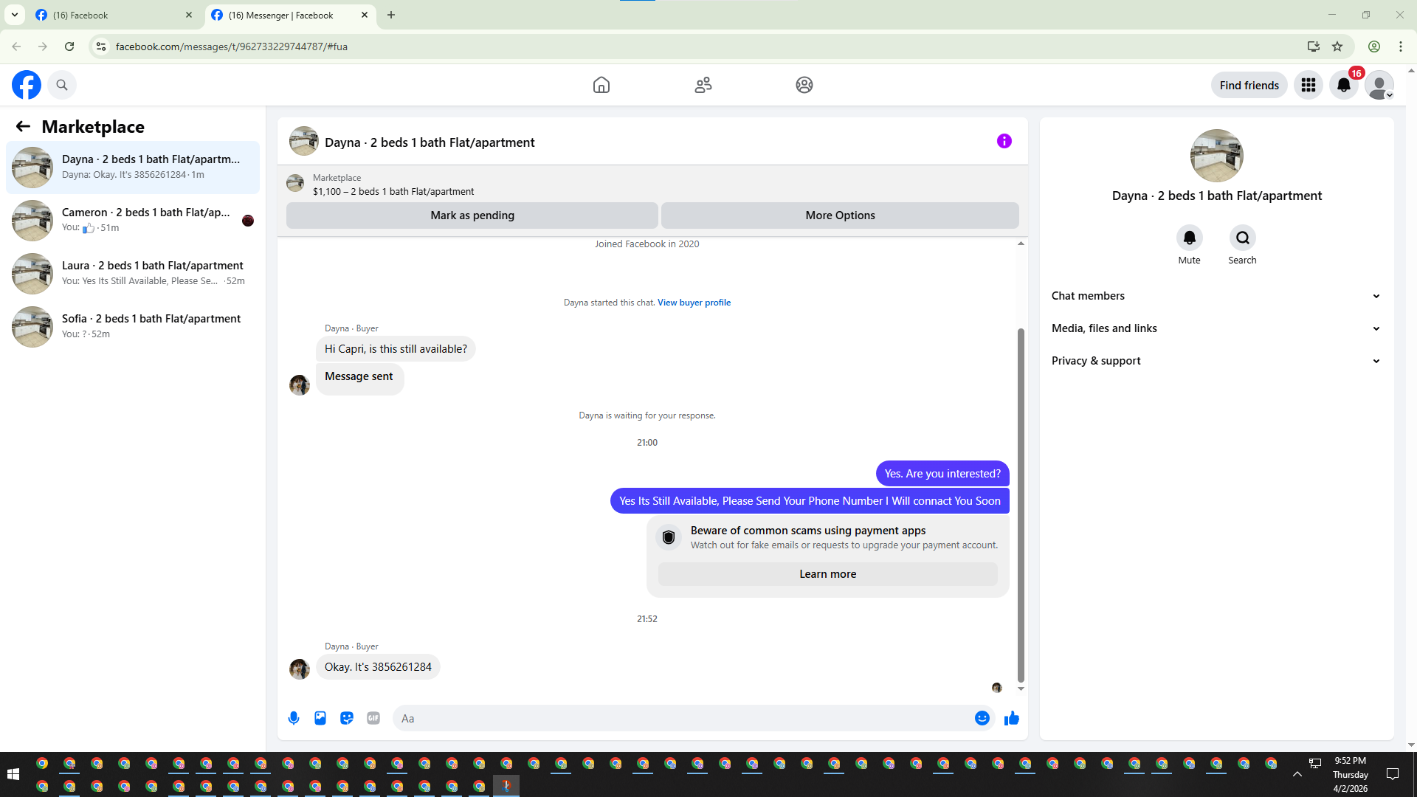Screen dimensions: 1417x797
Task: Select the message 'Okay. It's 3856261284'
Action: pyautogui.click(x=378, y=667)
